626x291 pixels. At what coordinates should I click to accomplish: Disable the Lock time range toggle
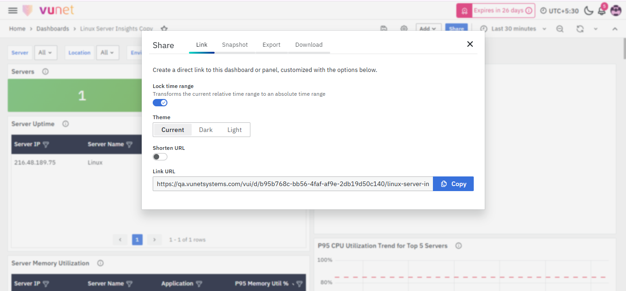(160, 103)
